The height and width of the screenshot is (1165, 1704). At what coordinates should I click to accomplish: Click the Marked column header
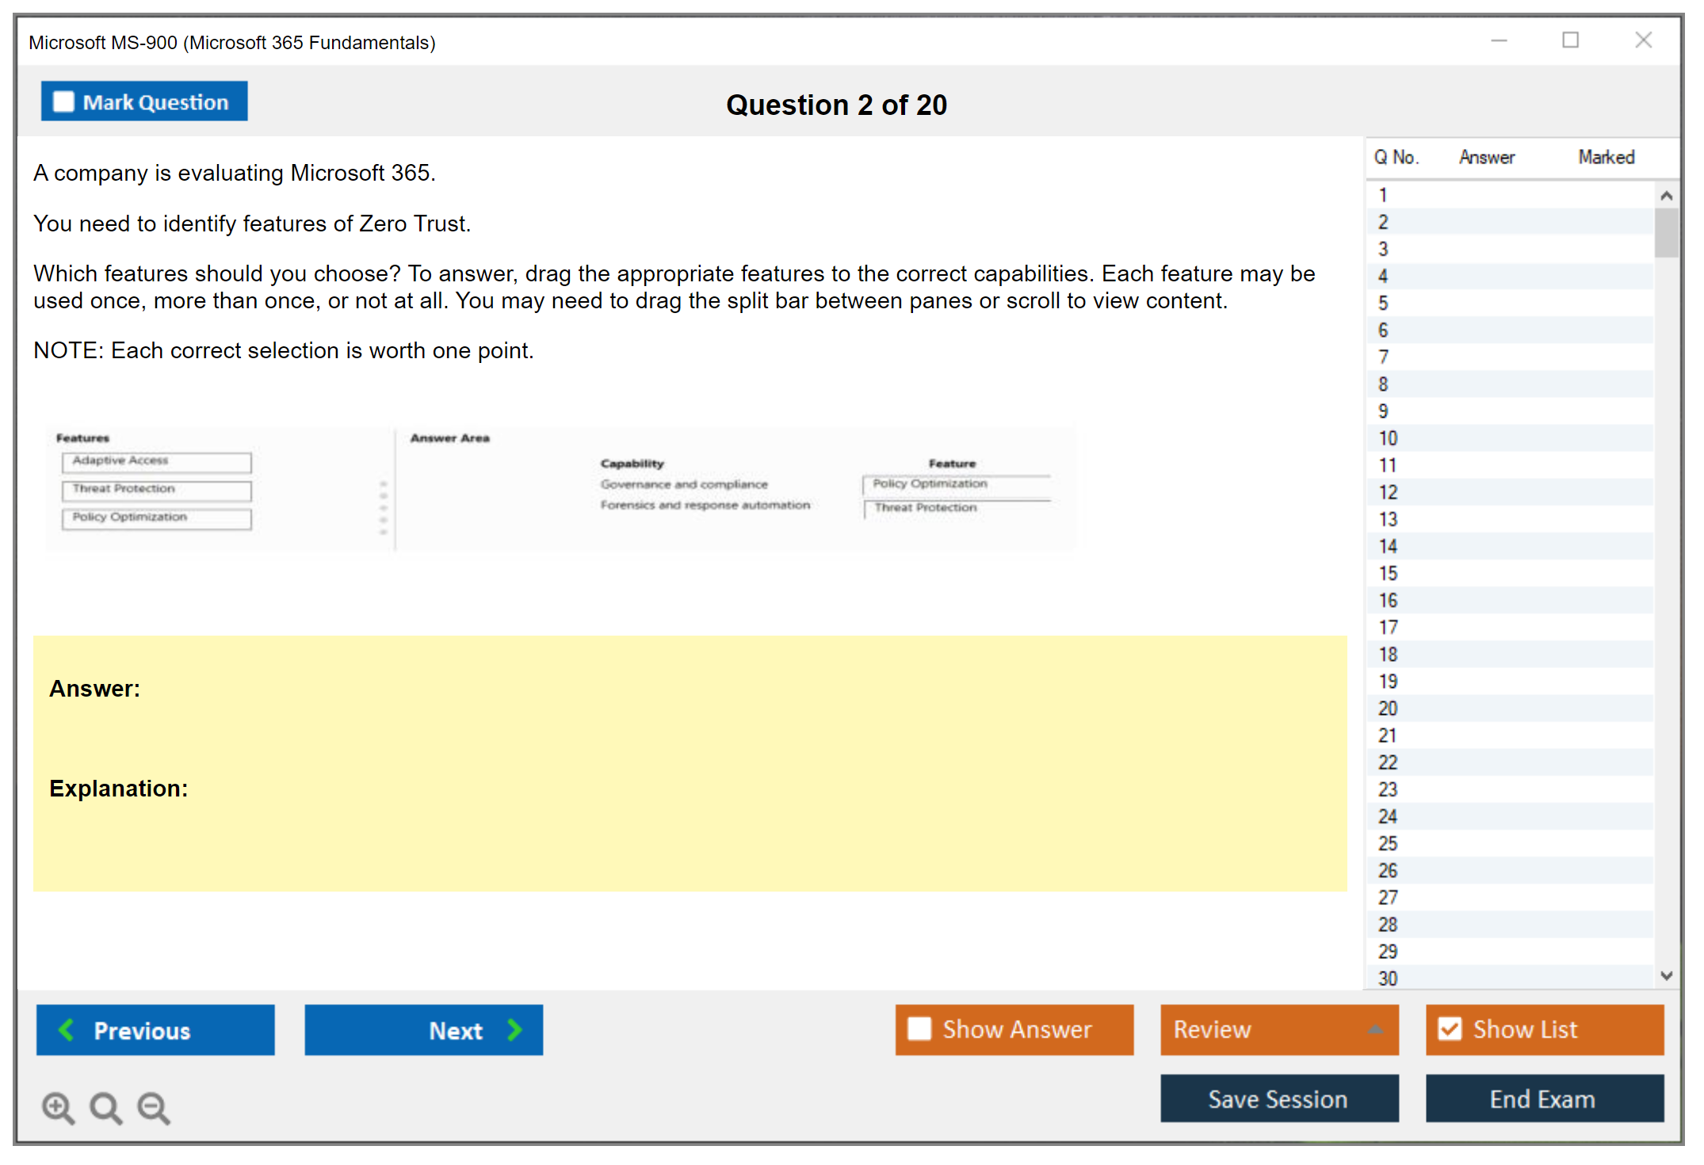pyautogui.click(x=1606, y=157)
